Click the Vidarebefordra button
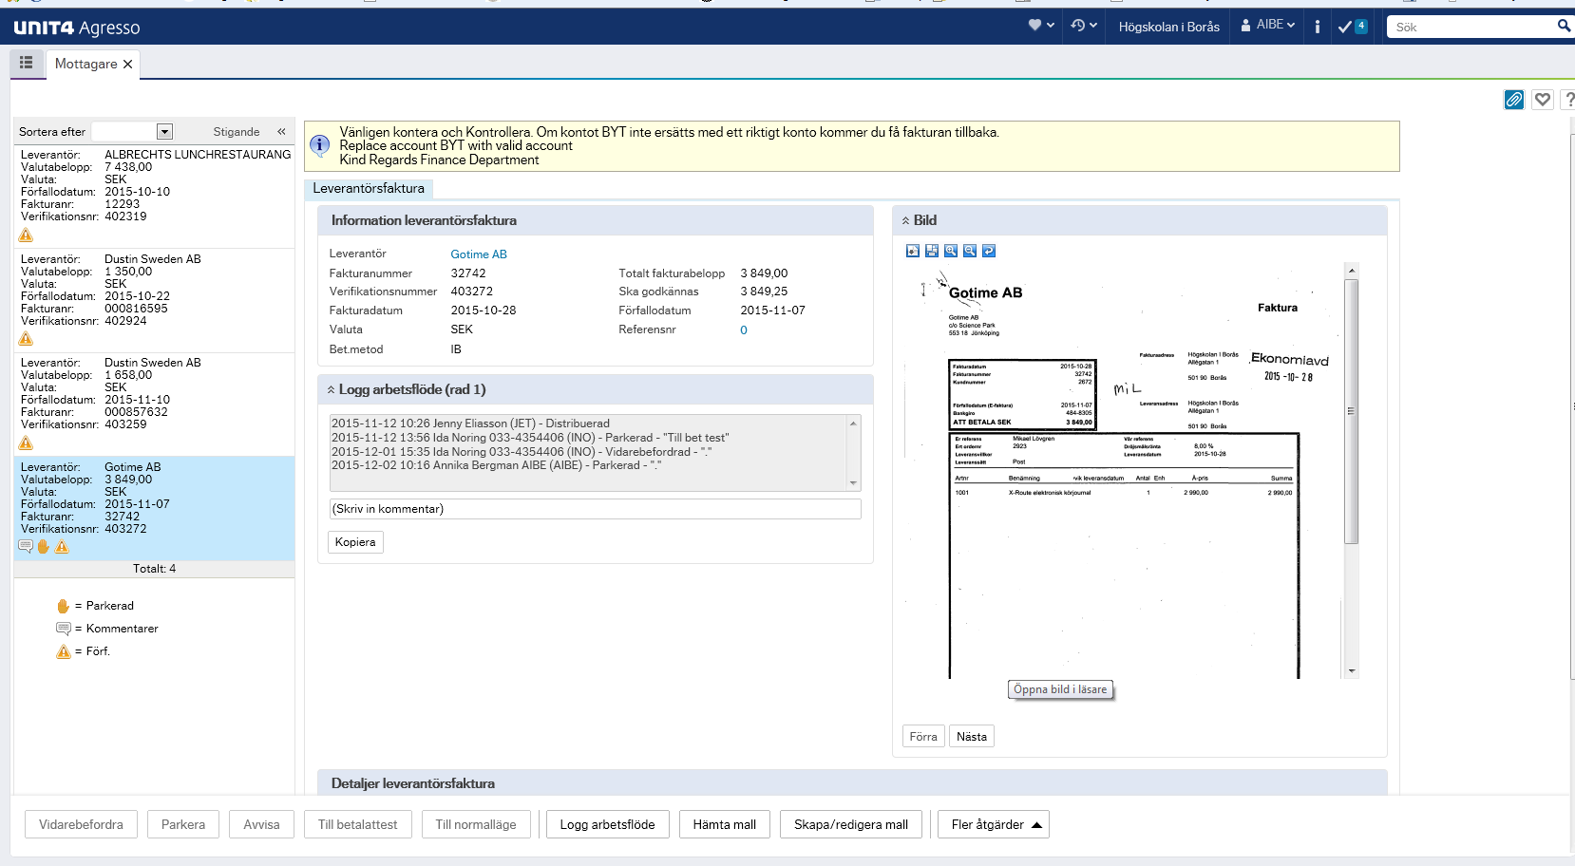Screen dimensions: 1575x866 (81, 824)
